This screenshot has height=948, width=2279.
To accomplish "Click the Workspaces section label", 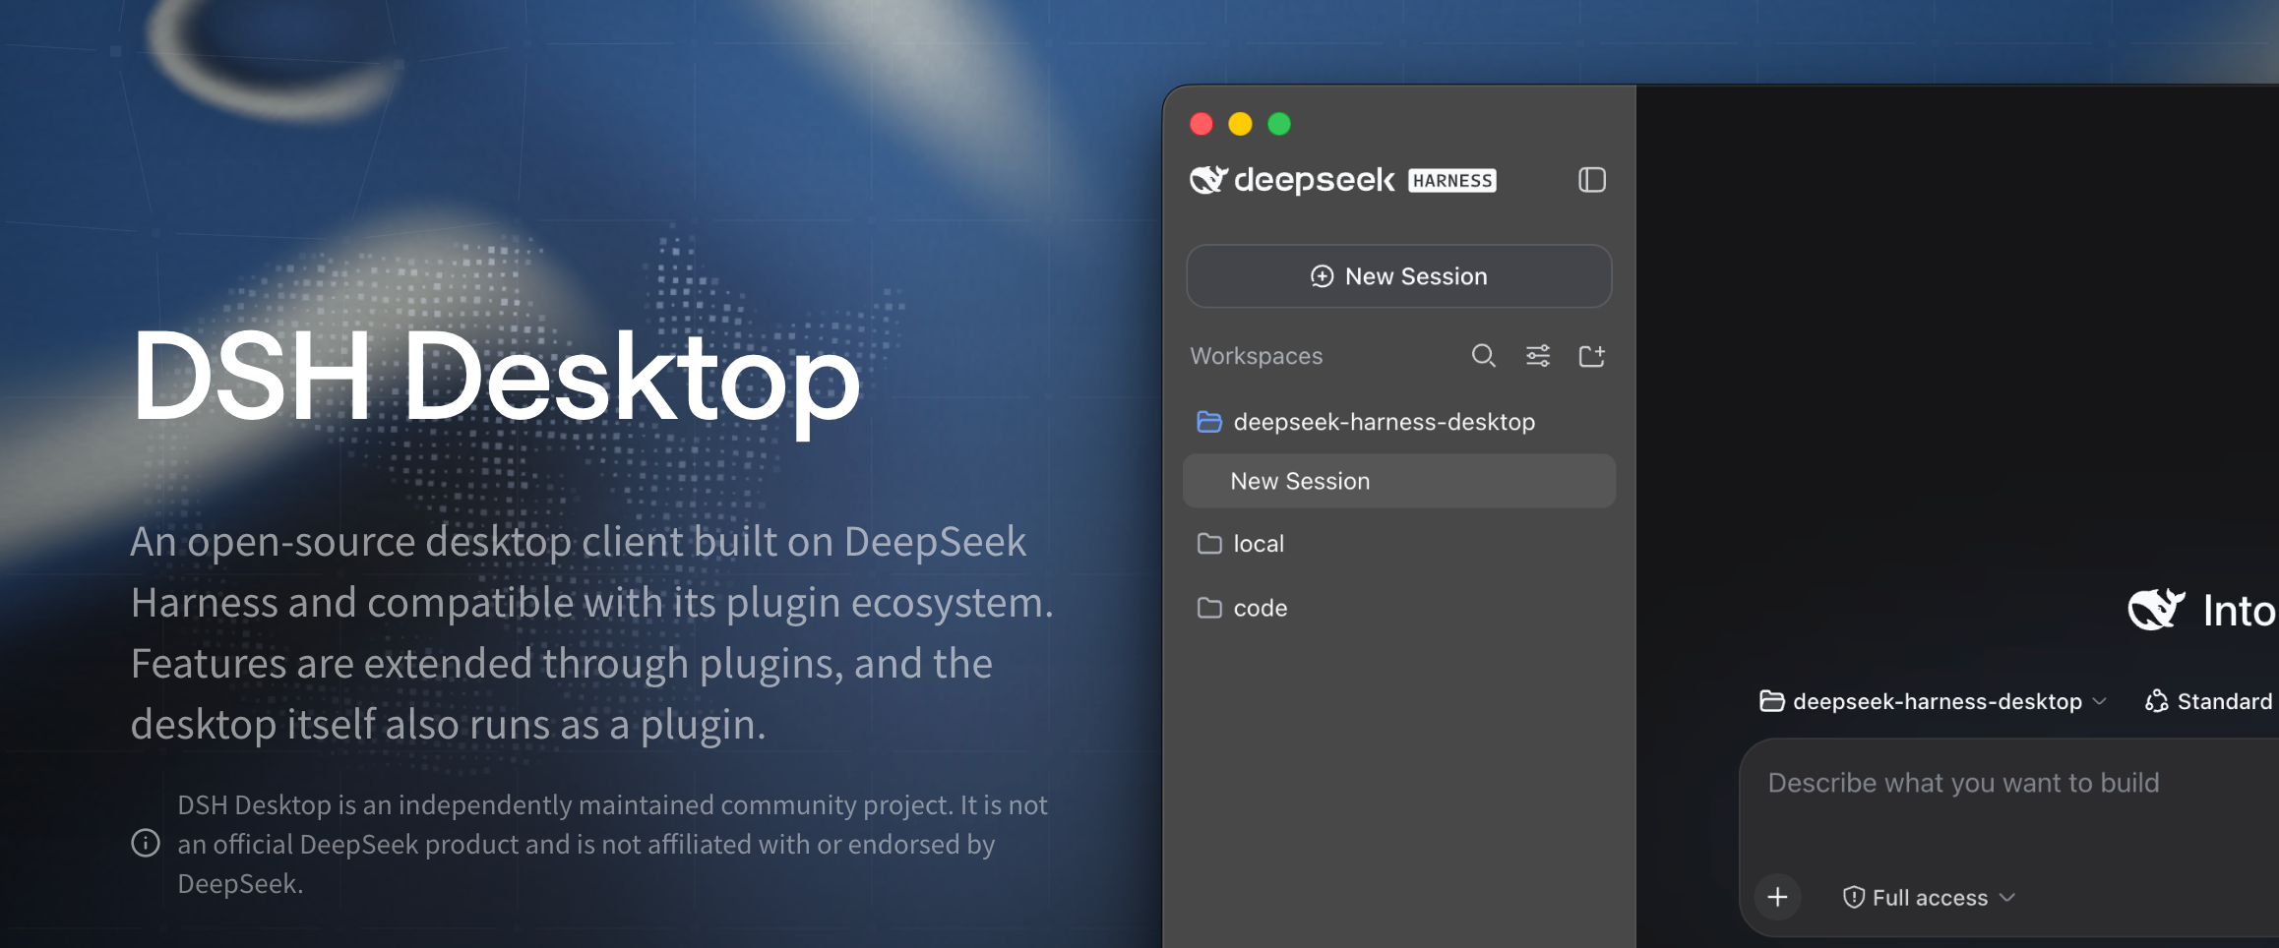I will coord(1256,356).
